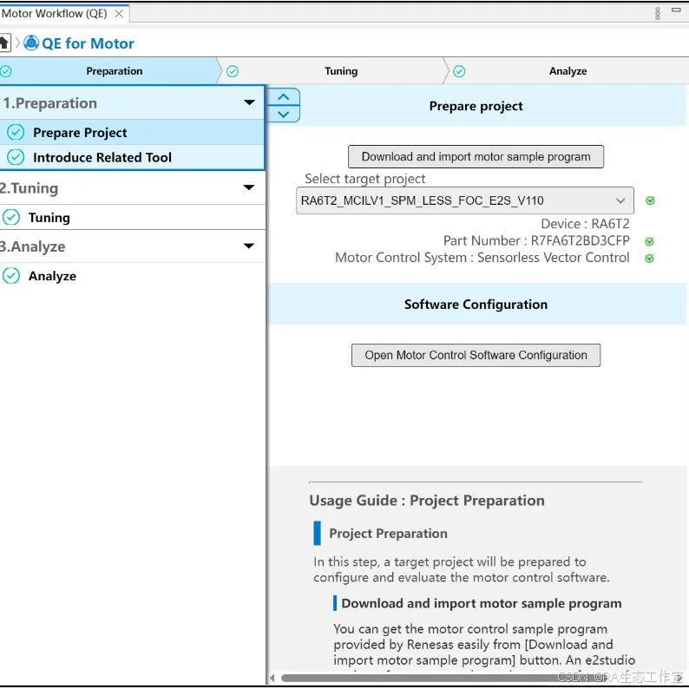
Task: Switch to the Analyze stage tab
Action: tap(568, 71)
